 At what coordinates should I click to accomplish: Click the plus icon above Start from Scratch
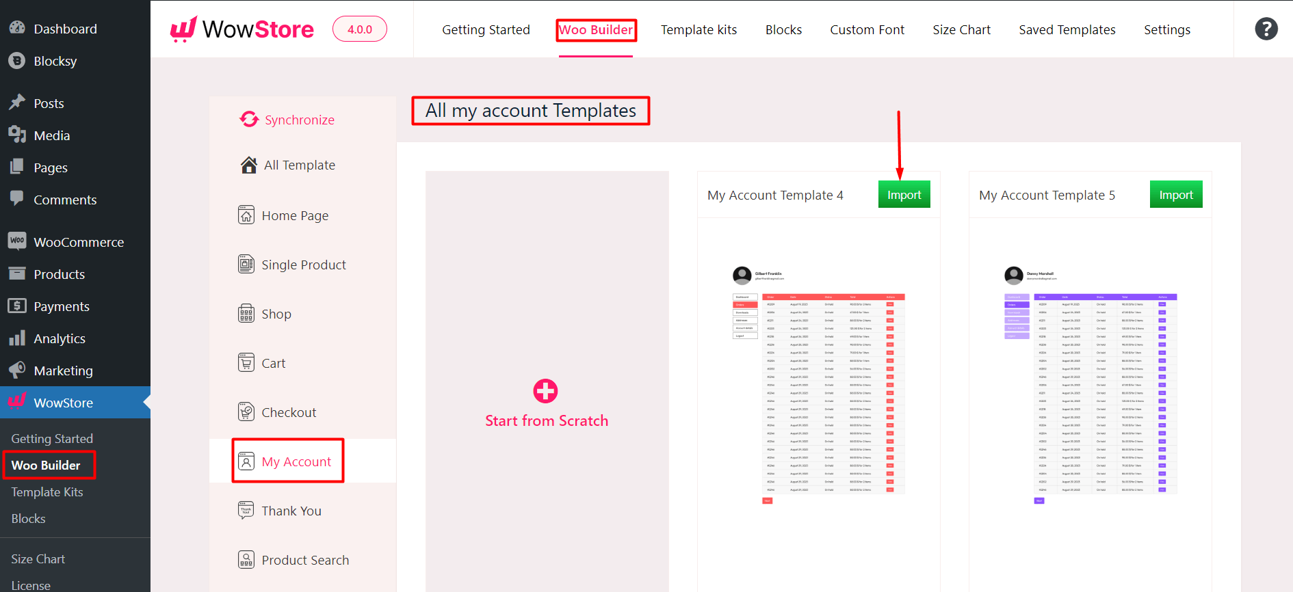coord(545,391)
